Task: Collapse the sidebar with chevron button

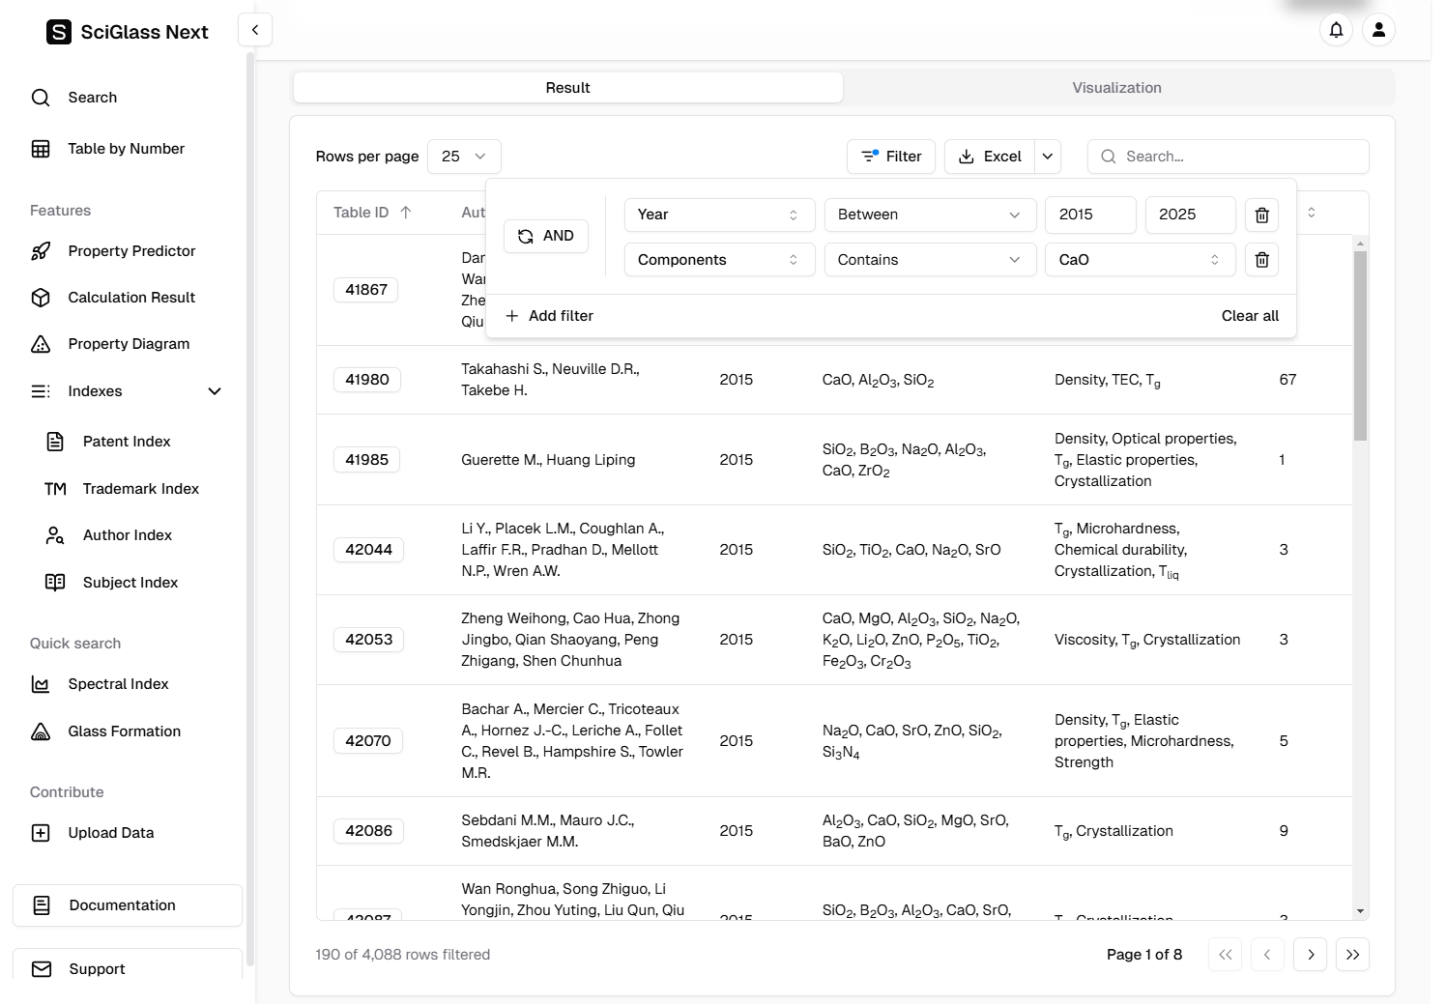Action: click(255, 30)
